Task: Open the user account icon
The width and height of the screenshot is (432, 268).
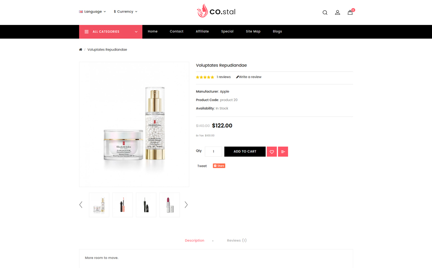Action: tap(338, 13)
